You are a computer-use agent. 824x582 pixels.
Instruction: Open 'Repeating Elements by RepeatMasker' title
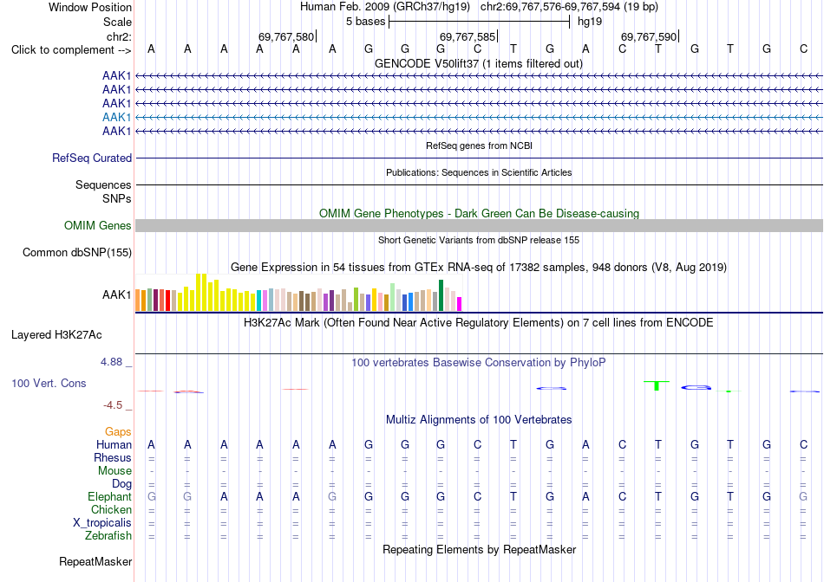[x=479, y=549]
